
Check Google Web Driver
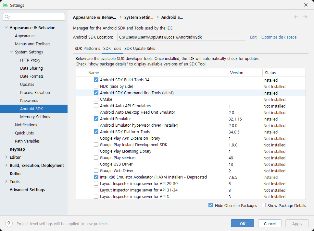point(96,171)
